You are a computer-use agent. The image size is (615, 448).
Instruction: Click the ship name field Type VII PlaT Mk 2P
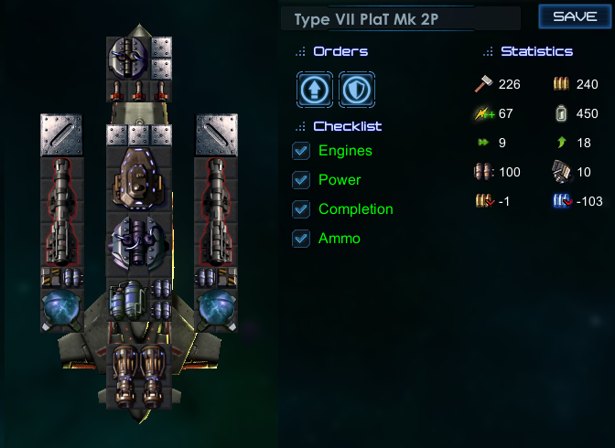pyautogui.click(x=401, y=19)
